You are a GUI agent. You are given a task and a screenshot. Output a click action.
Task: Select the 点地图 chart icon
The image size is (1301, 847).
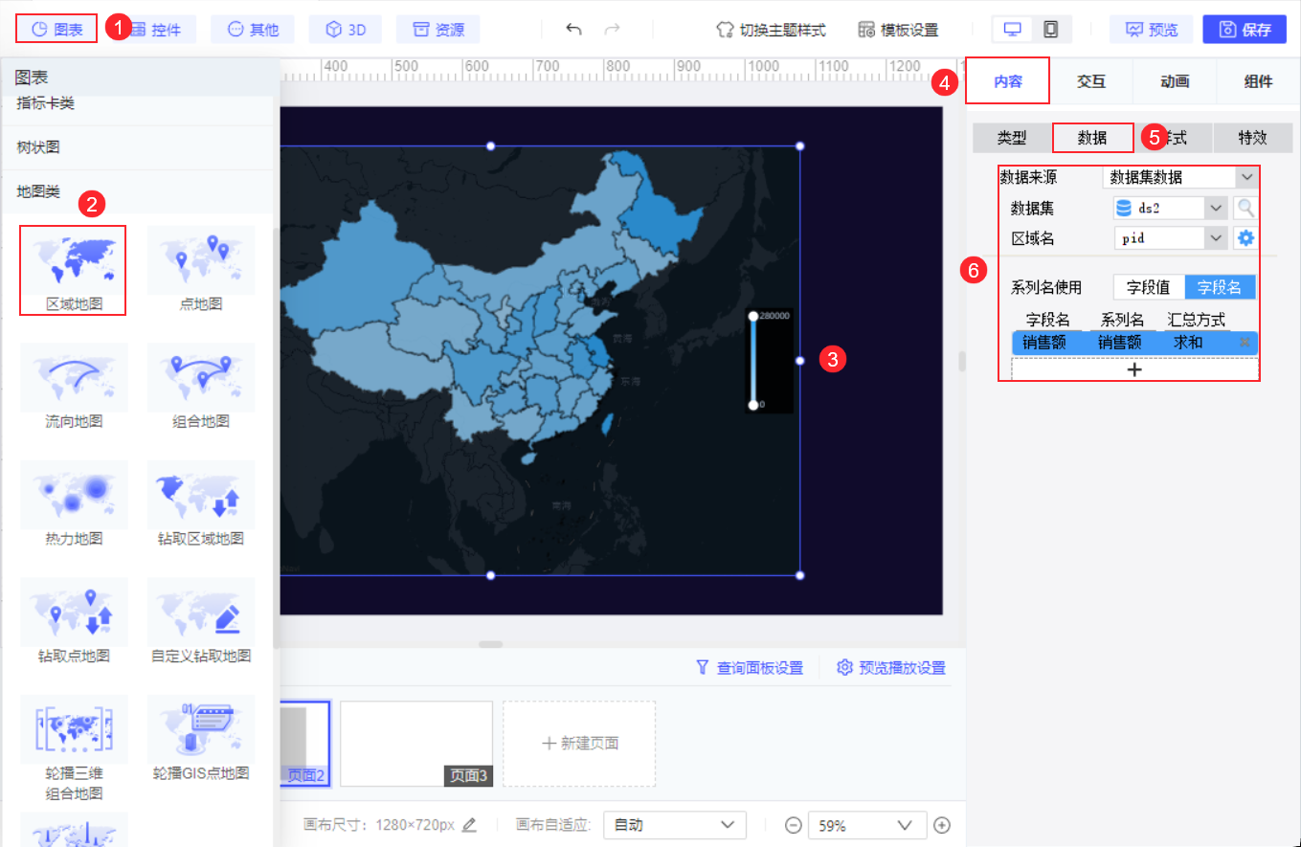201,261
